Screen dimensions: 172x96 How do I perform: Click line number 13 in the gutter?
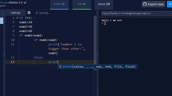point(13,62)
